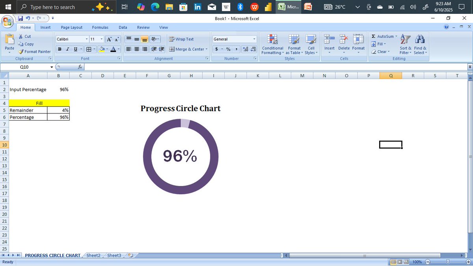Click the formula bar input field
Viewport: 473px width, 266px height.
coord(275,67)
